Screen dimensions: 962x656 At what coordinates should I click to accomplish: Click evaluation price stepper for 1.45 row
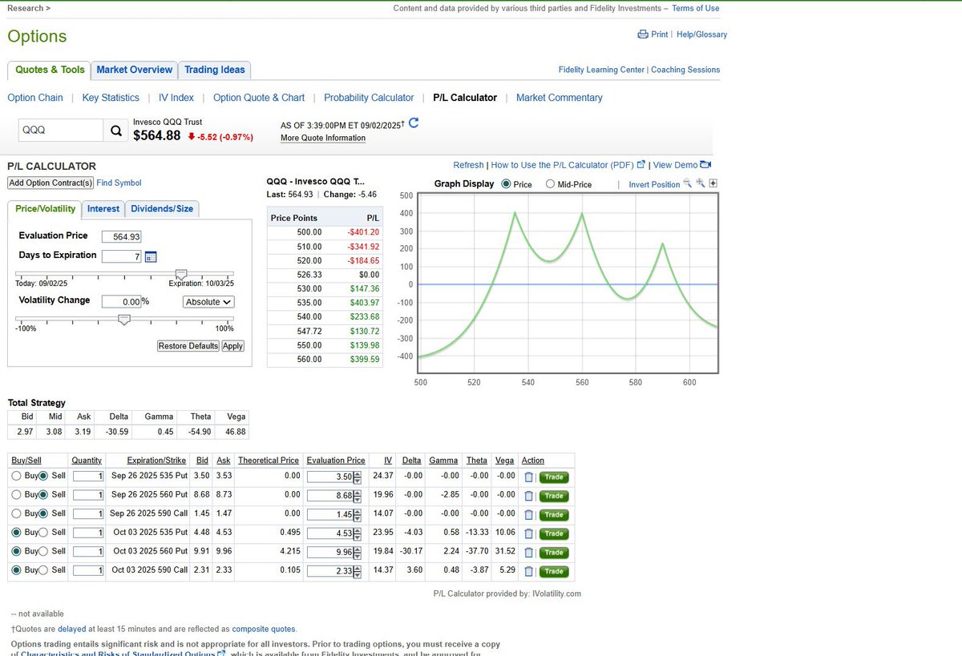click(x=358, y=515)
